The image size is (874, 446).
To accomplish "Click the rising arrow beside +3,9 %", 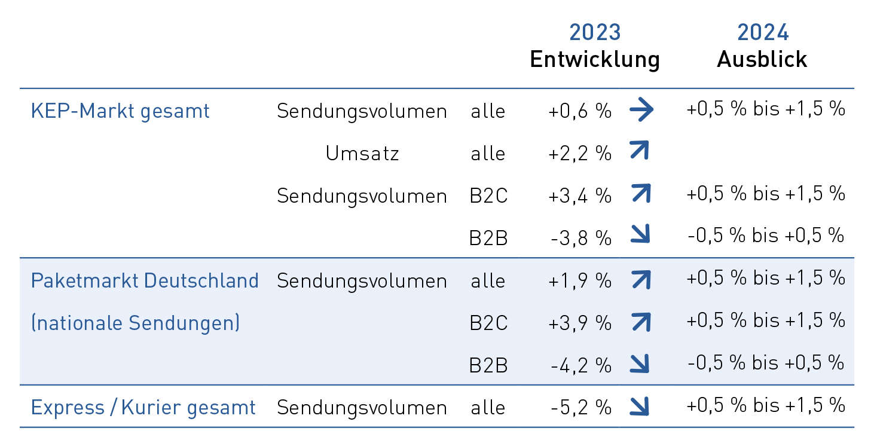I will click(640, 321).
